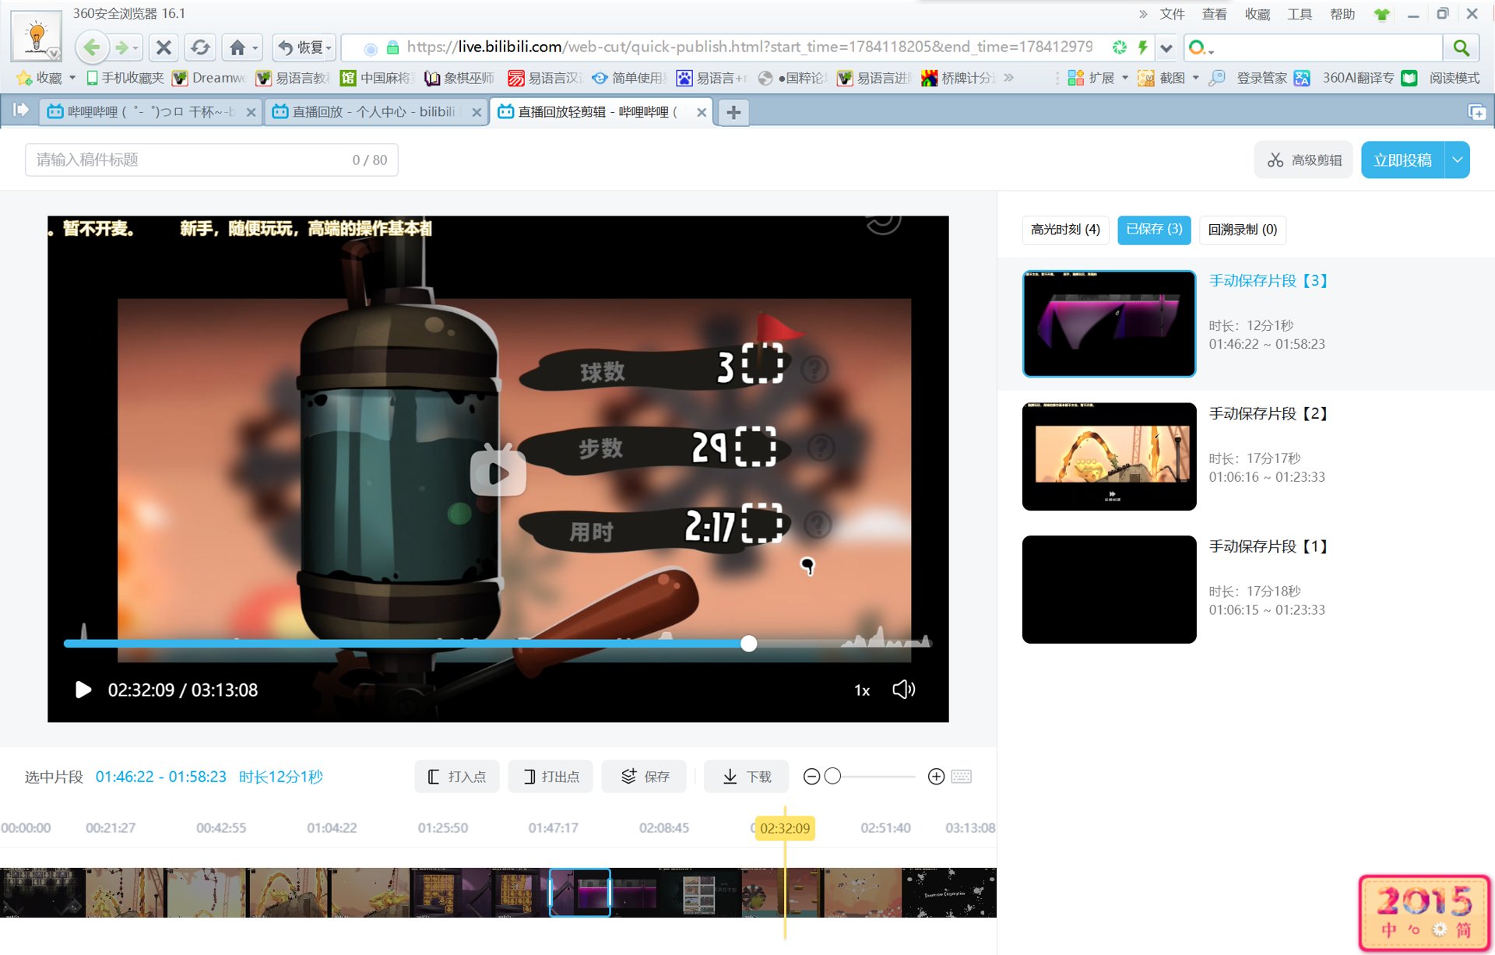Click the 收藏 star bookmark button
The image size is (1495, 955).
click(40, 78)
